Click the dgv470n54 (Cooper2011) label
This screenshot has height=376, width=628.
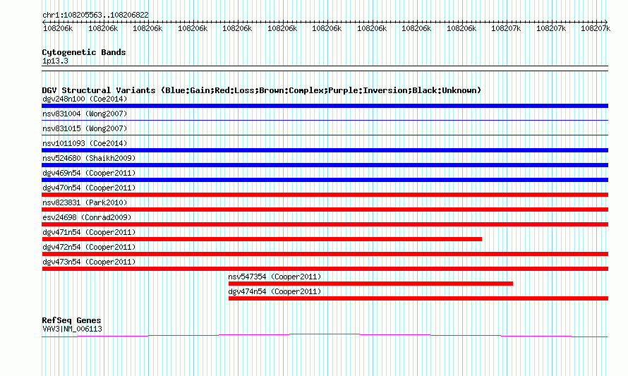pyautogui.click(x=89, y=188)
